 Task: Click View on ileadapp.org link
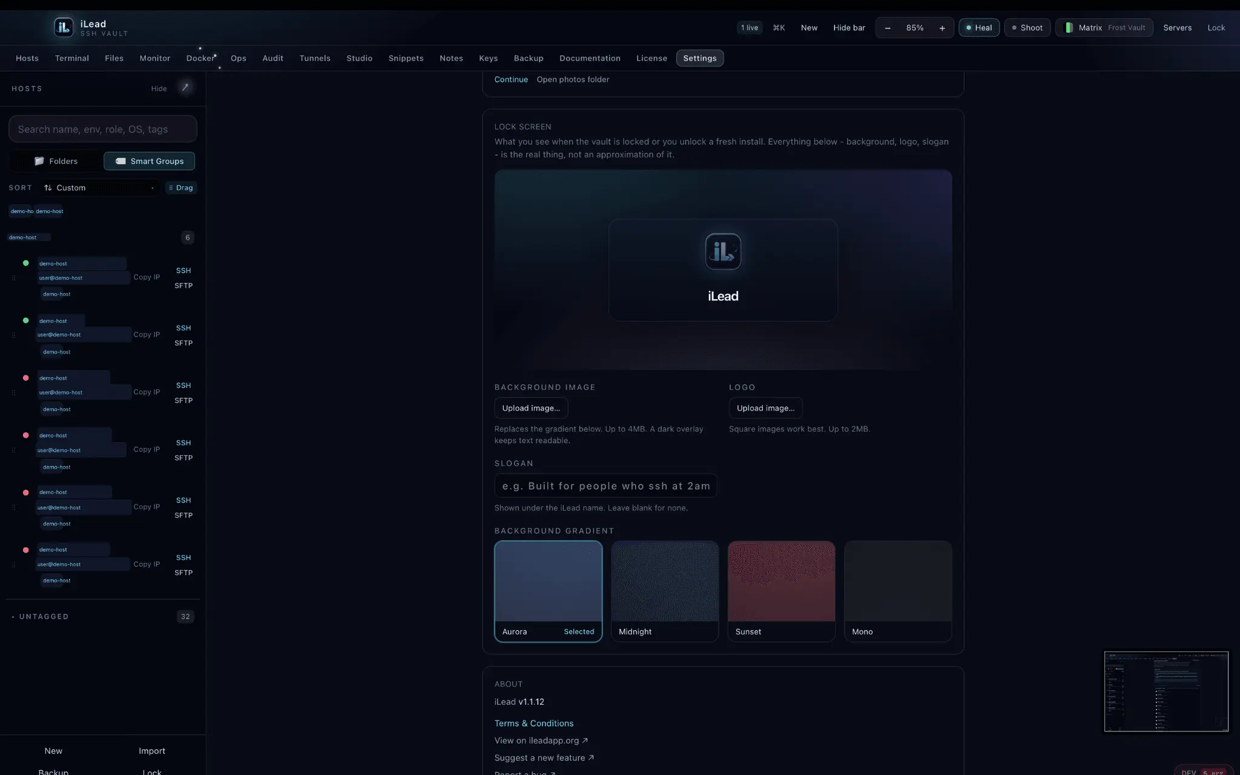click(541, 740)
